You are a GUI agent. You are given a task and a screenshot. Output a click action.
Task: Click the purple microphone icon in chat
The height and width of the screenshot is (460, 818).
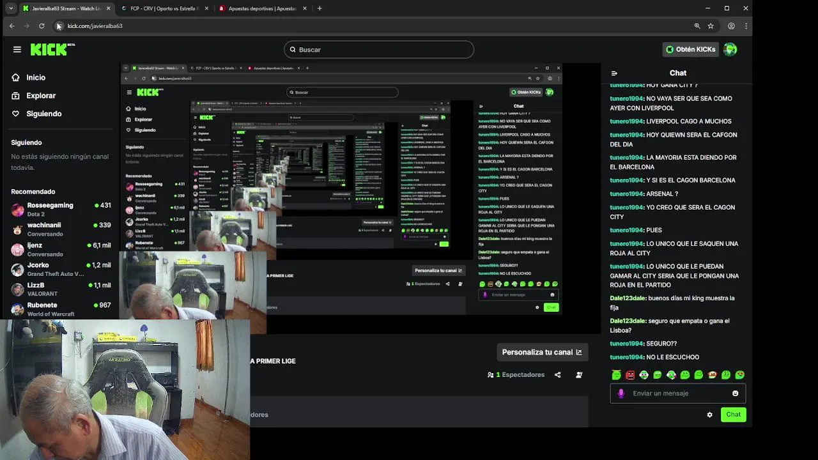point(621,394)
